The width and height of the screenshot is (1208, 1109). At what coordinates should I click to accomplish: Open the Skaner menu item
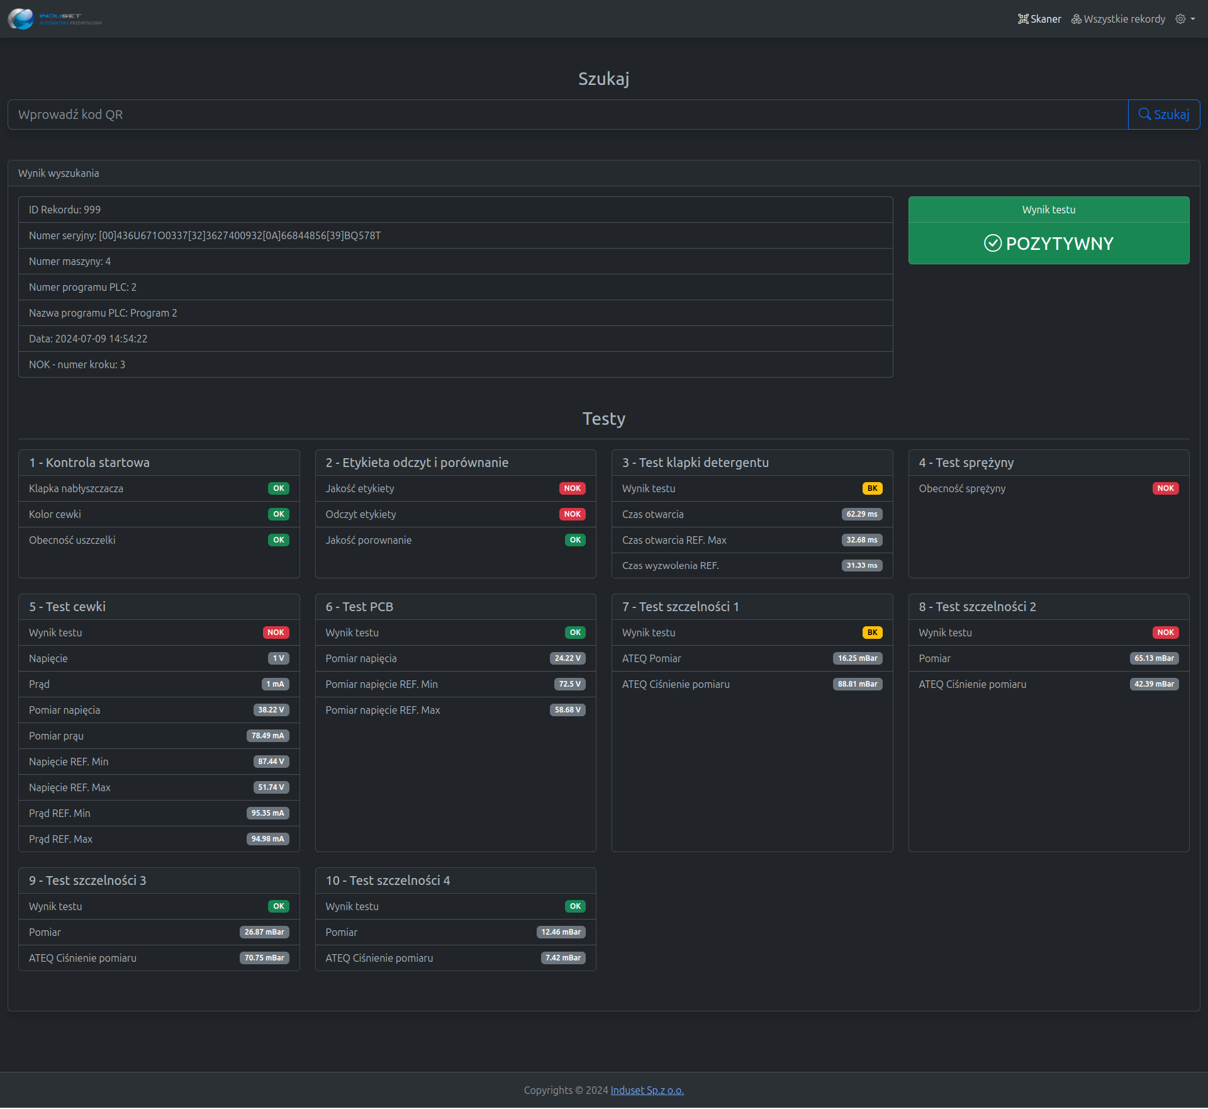point(1045,19)
